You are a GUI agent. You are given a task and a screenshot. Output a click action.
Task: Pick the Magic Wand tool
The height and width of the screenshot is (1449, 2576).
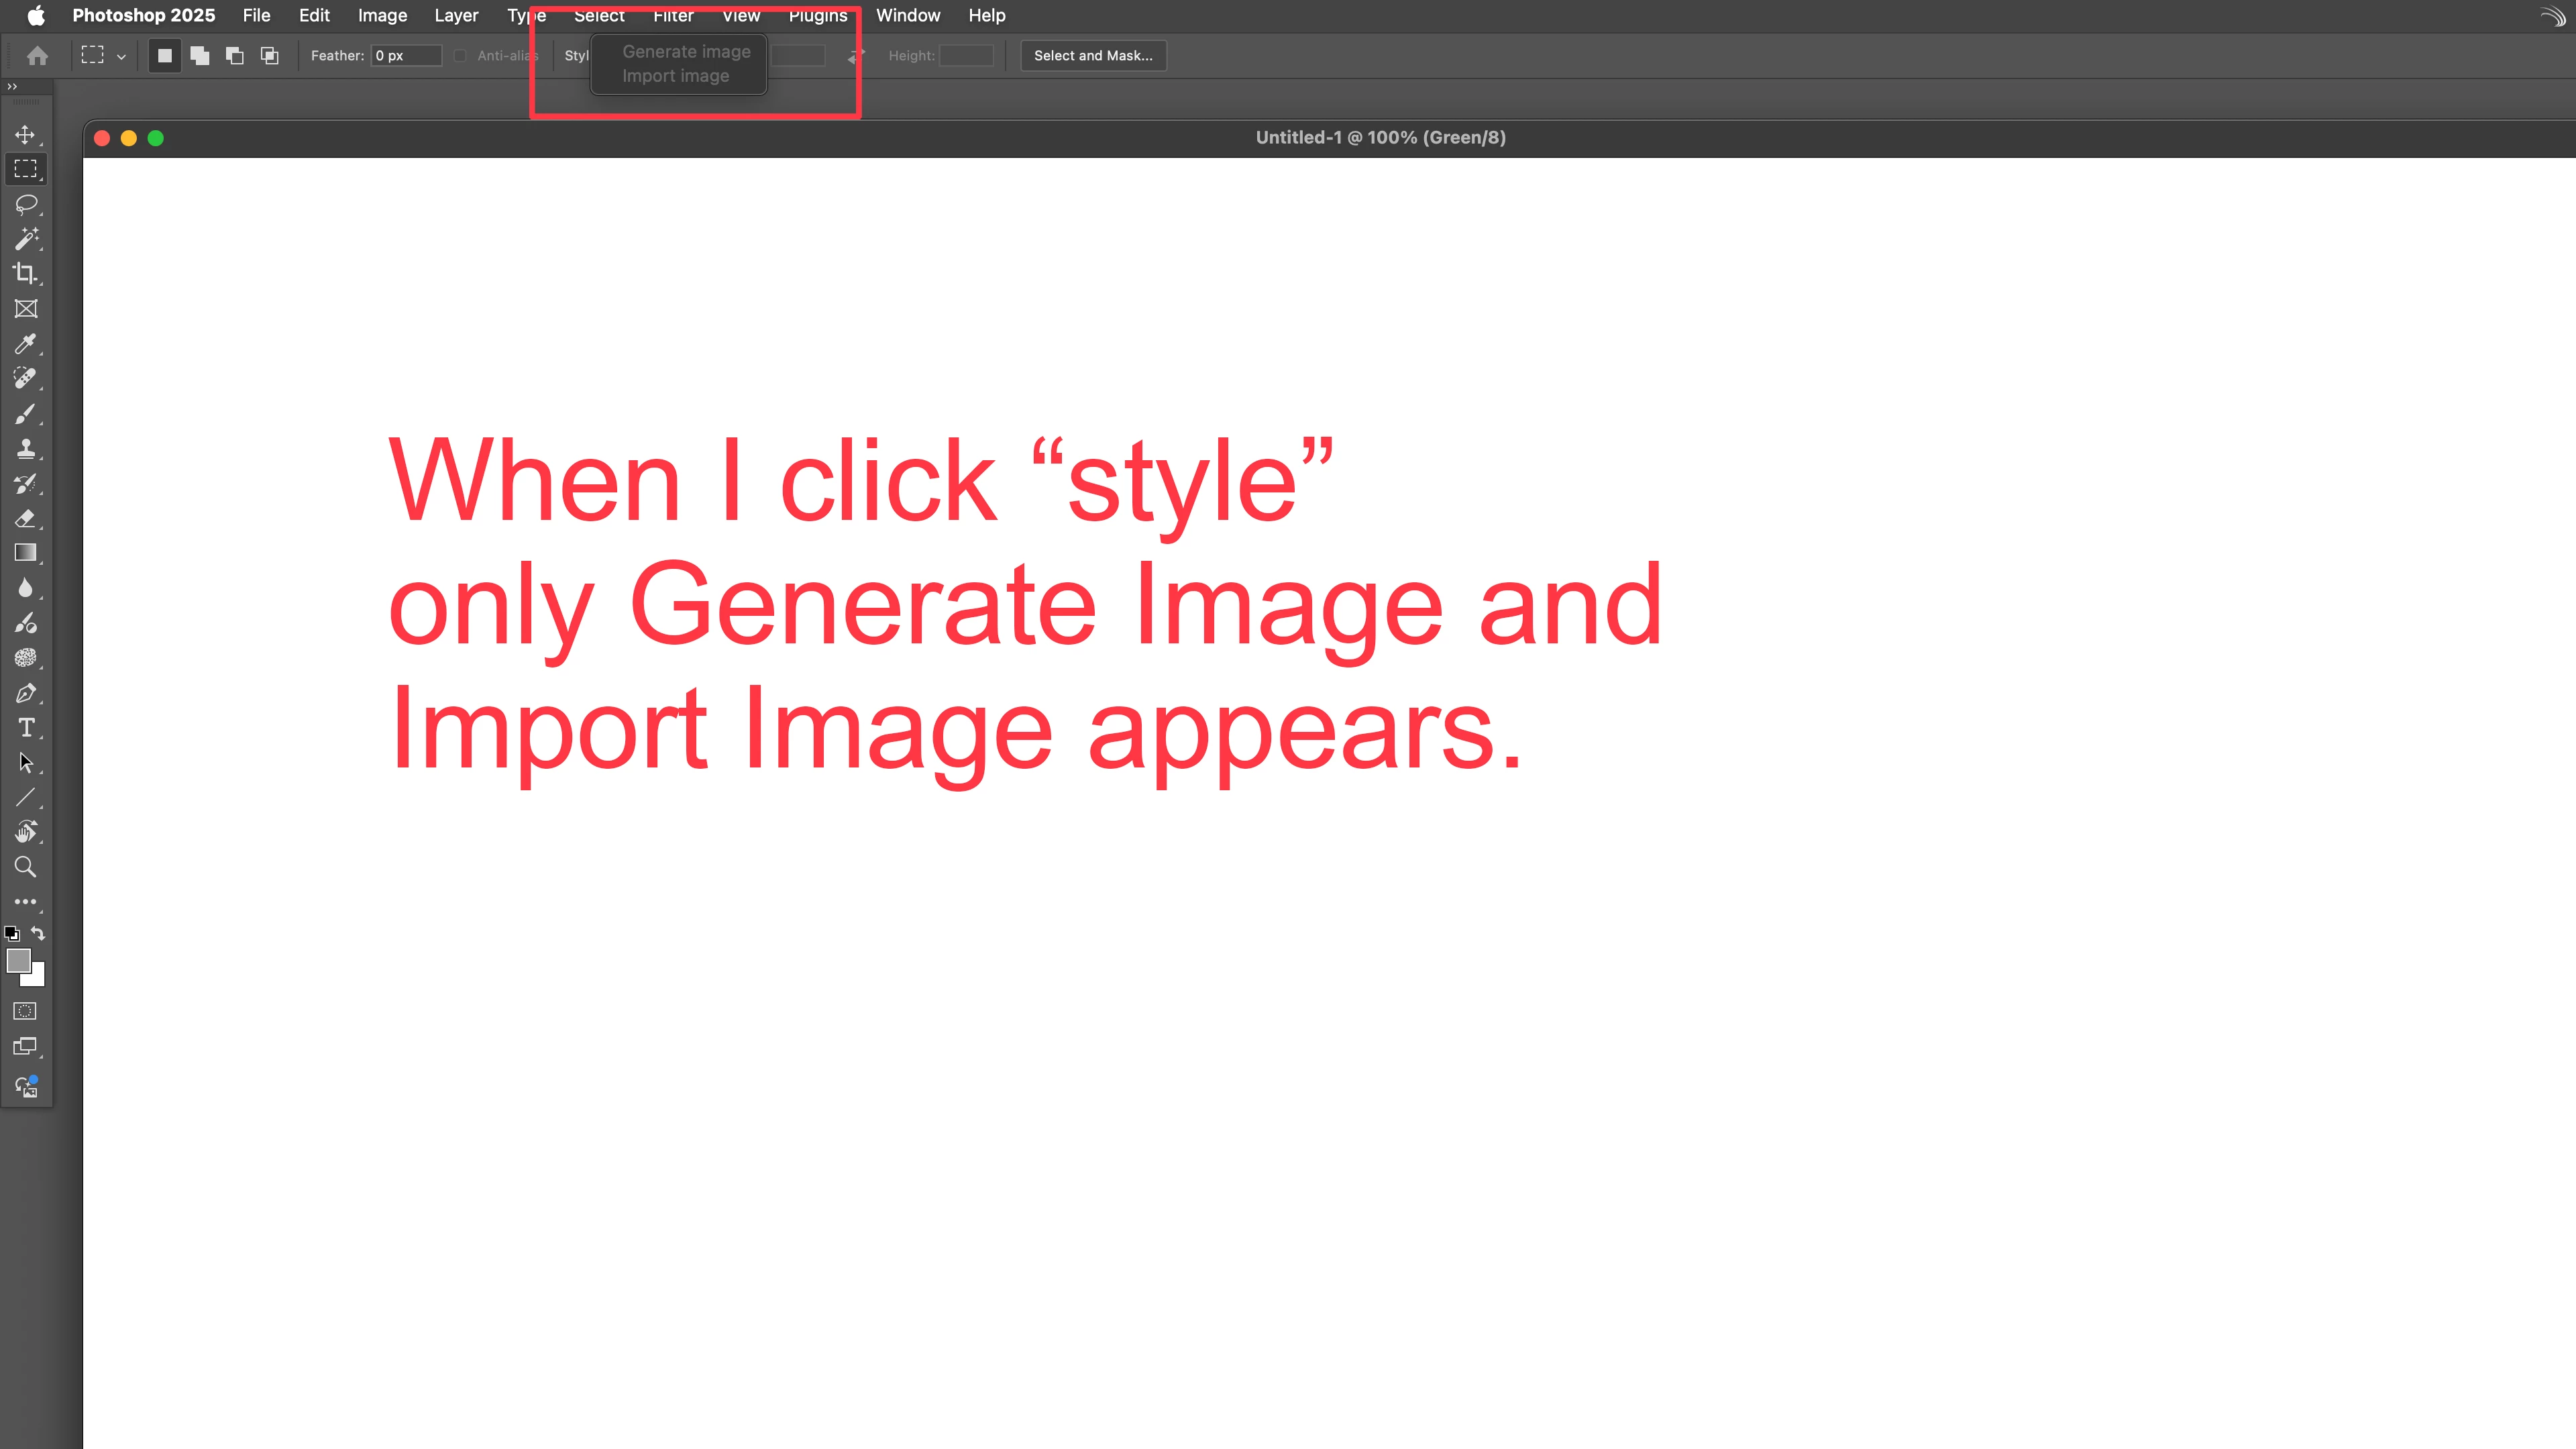(x=25, y=239)
